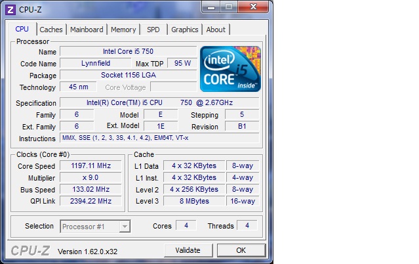The image size is (419, 264).
Task: Click the Name field Intel Core i5 750
Action: 129,51
